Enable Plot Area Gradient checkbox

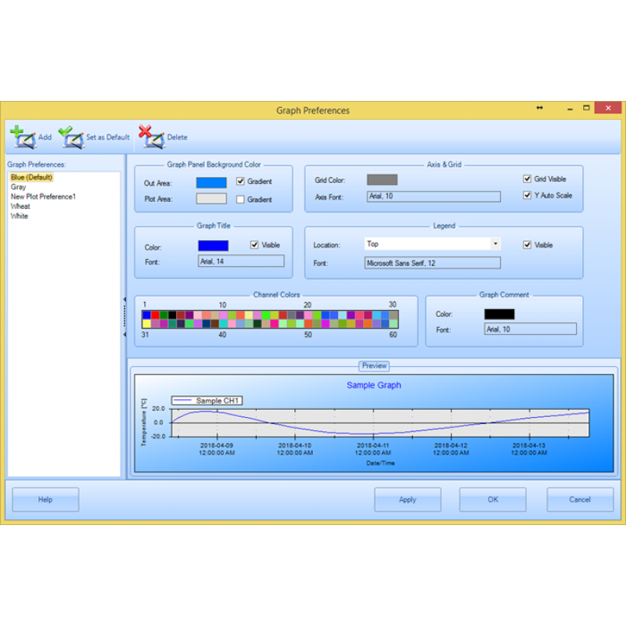click(241, 200)
